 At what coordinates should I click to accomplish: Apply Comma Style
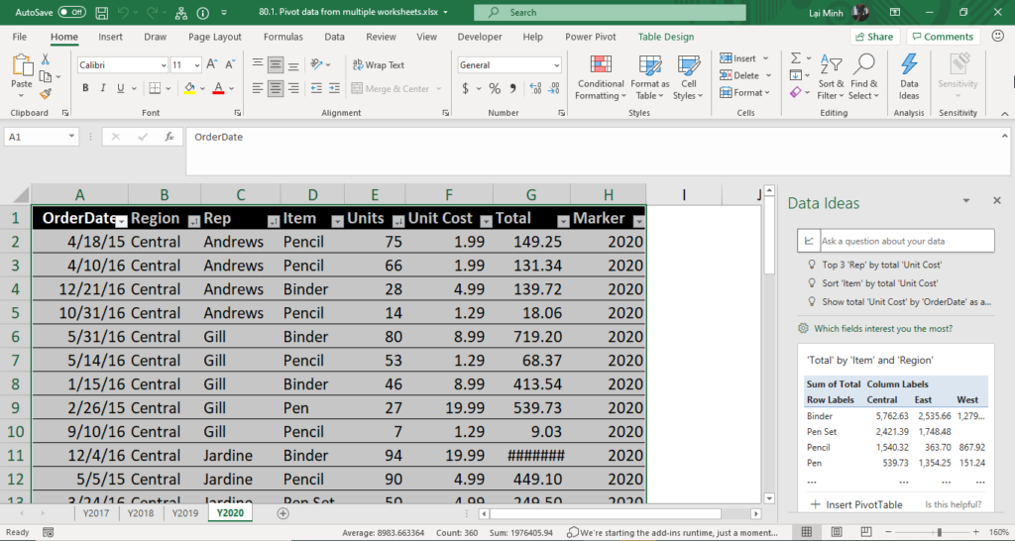[x=512, y=88]
